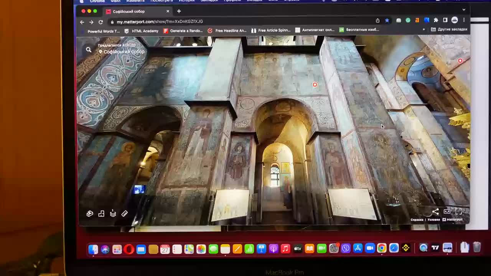Open the Chrome extensions puzzle icon

(436, 20)
